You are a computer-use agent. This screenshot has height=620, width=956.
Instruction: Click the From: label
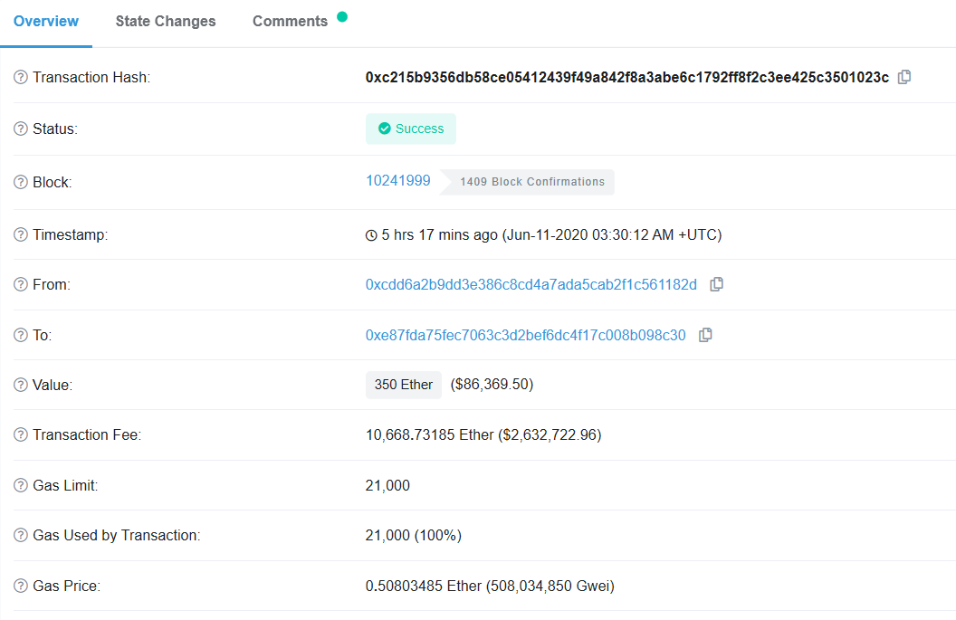tap(52, 285)
